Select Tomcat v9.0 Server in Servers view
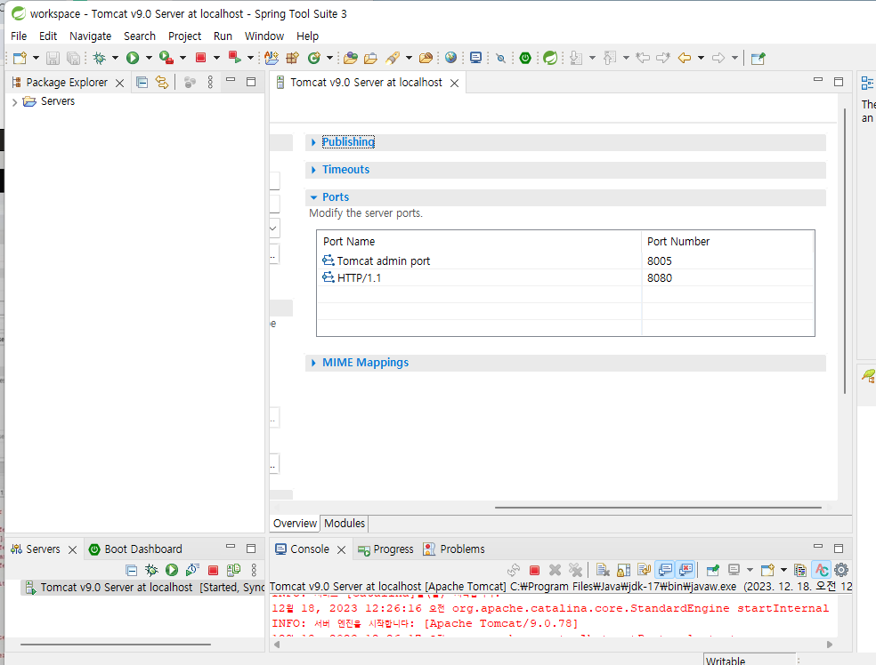This screenshot has width=876, height=665. [x=142, y=588]
